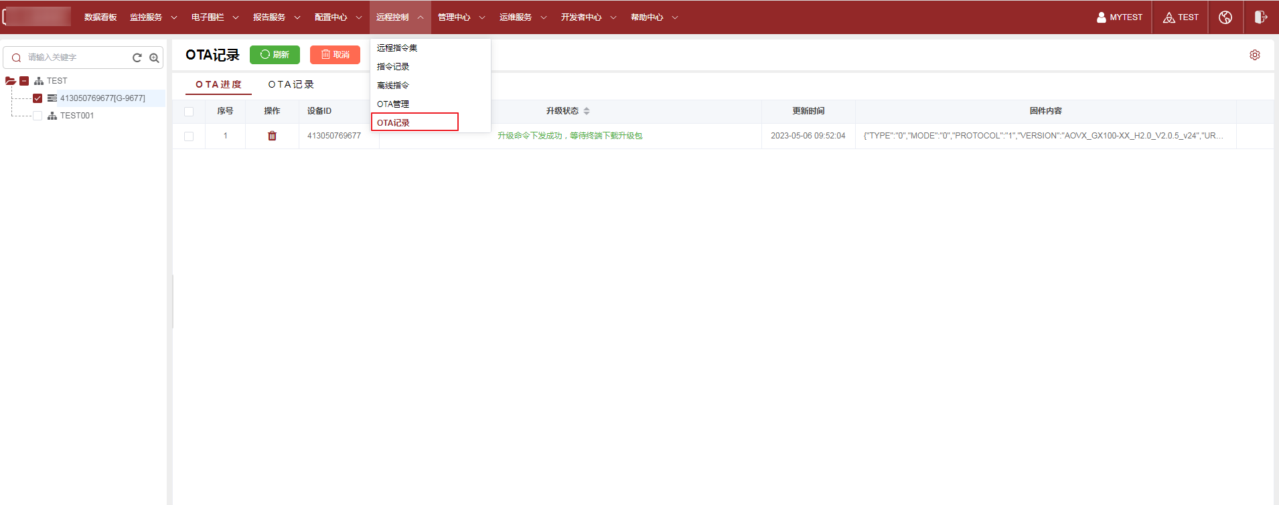Select OTA管理 from the dropdown menu
This screenshot has height=505, width=1279.
[393, 104]
